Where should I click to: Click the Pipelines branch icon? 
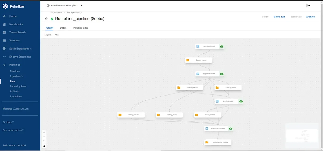click(x=4, y=65)
